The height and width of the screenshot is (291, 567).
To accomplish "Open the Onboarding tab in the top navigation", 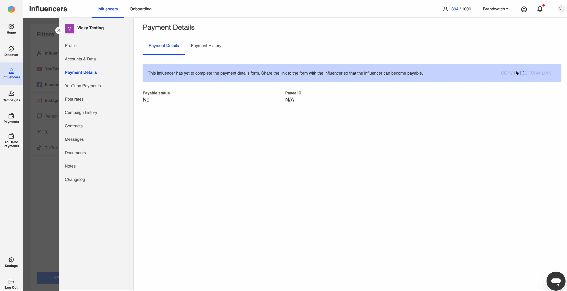I will (140, 9).
